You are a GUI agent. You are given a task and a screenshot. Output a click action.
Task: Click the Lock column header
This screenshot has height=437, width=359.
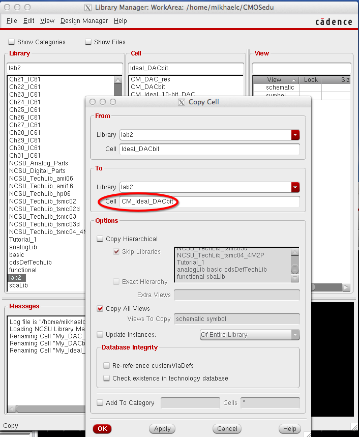[x=311, y=80]
